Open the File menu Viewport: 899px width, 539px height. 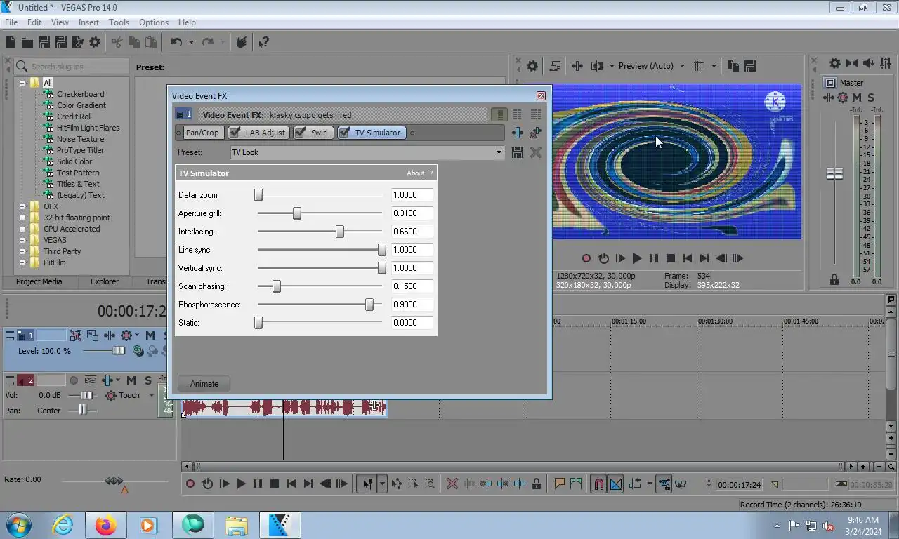pyautogui.click(x=11, y=22)
